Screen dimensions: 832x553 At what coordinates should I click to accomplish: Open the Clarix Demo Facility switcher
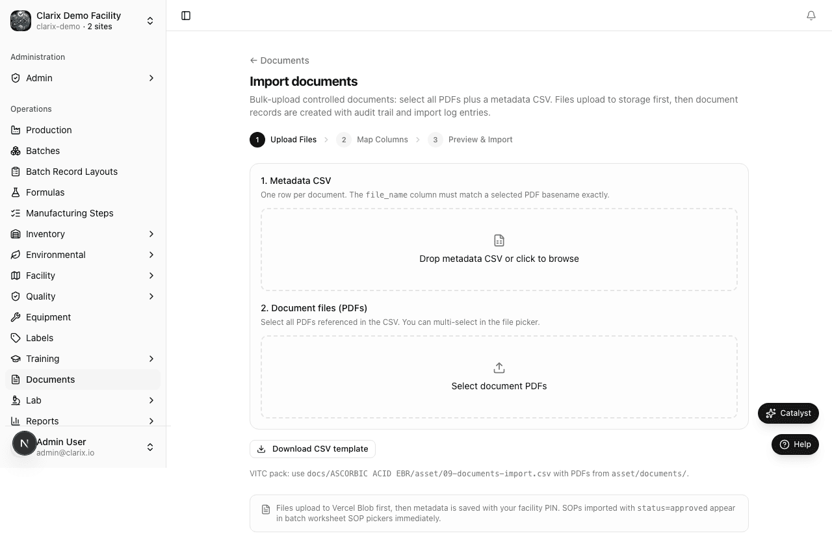(83, 21)
